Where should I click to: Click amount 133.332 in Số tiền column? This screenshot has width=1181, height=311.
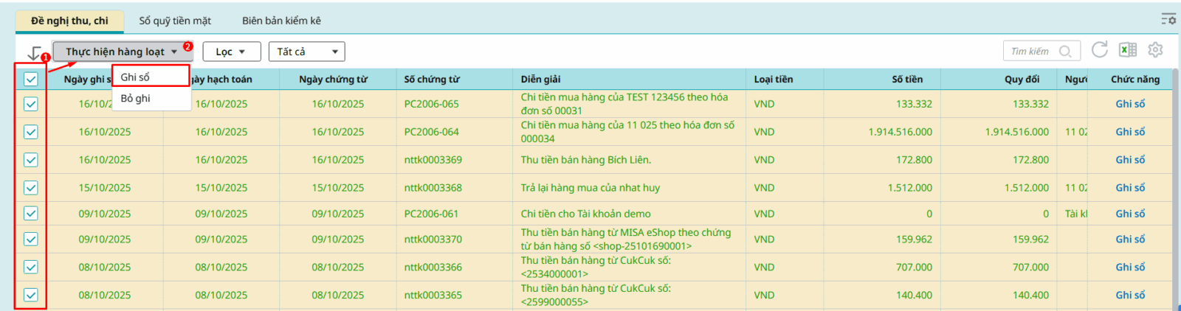click(915, 104)
